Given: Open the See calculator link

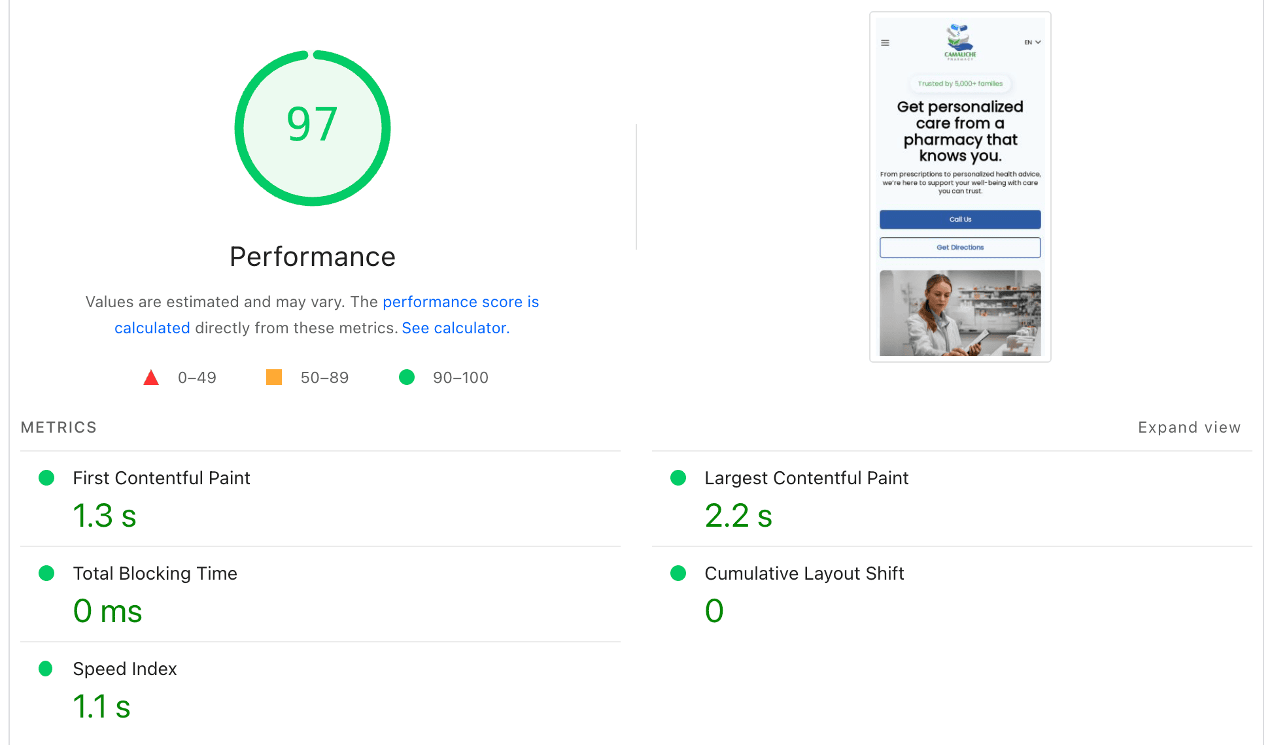Looking at the screenshot, I should point(455,327).
